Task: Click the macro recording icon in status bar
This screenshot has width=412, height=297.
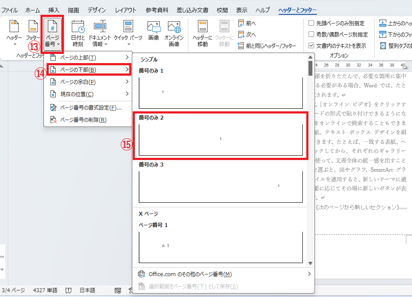Action: point(118,290)
